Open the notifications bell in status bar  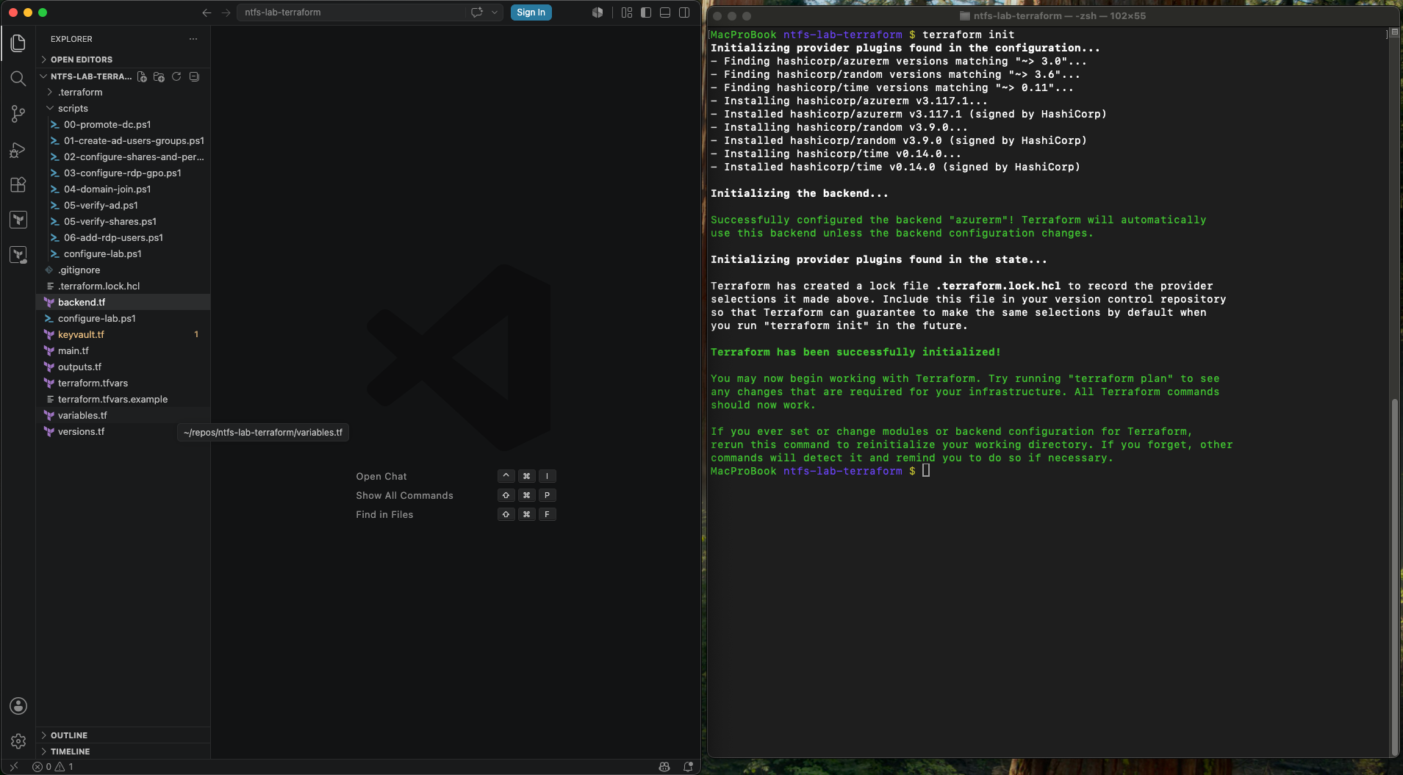689,766
